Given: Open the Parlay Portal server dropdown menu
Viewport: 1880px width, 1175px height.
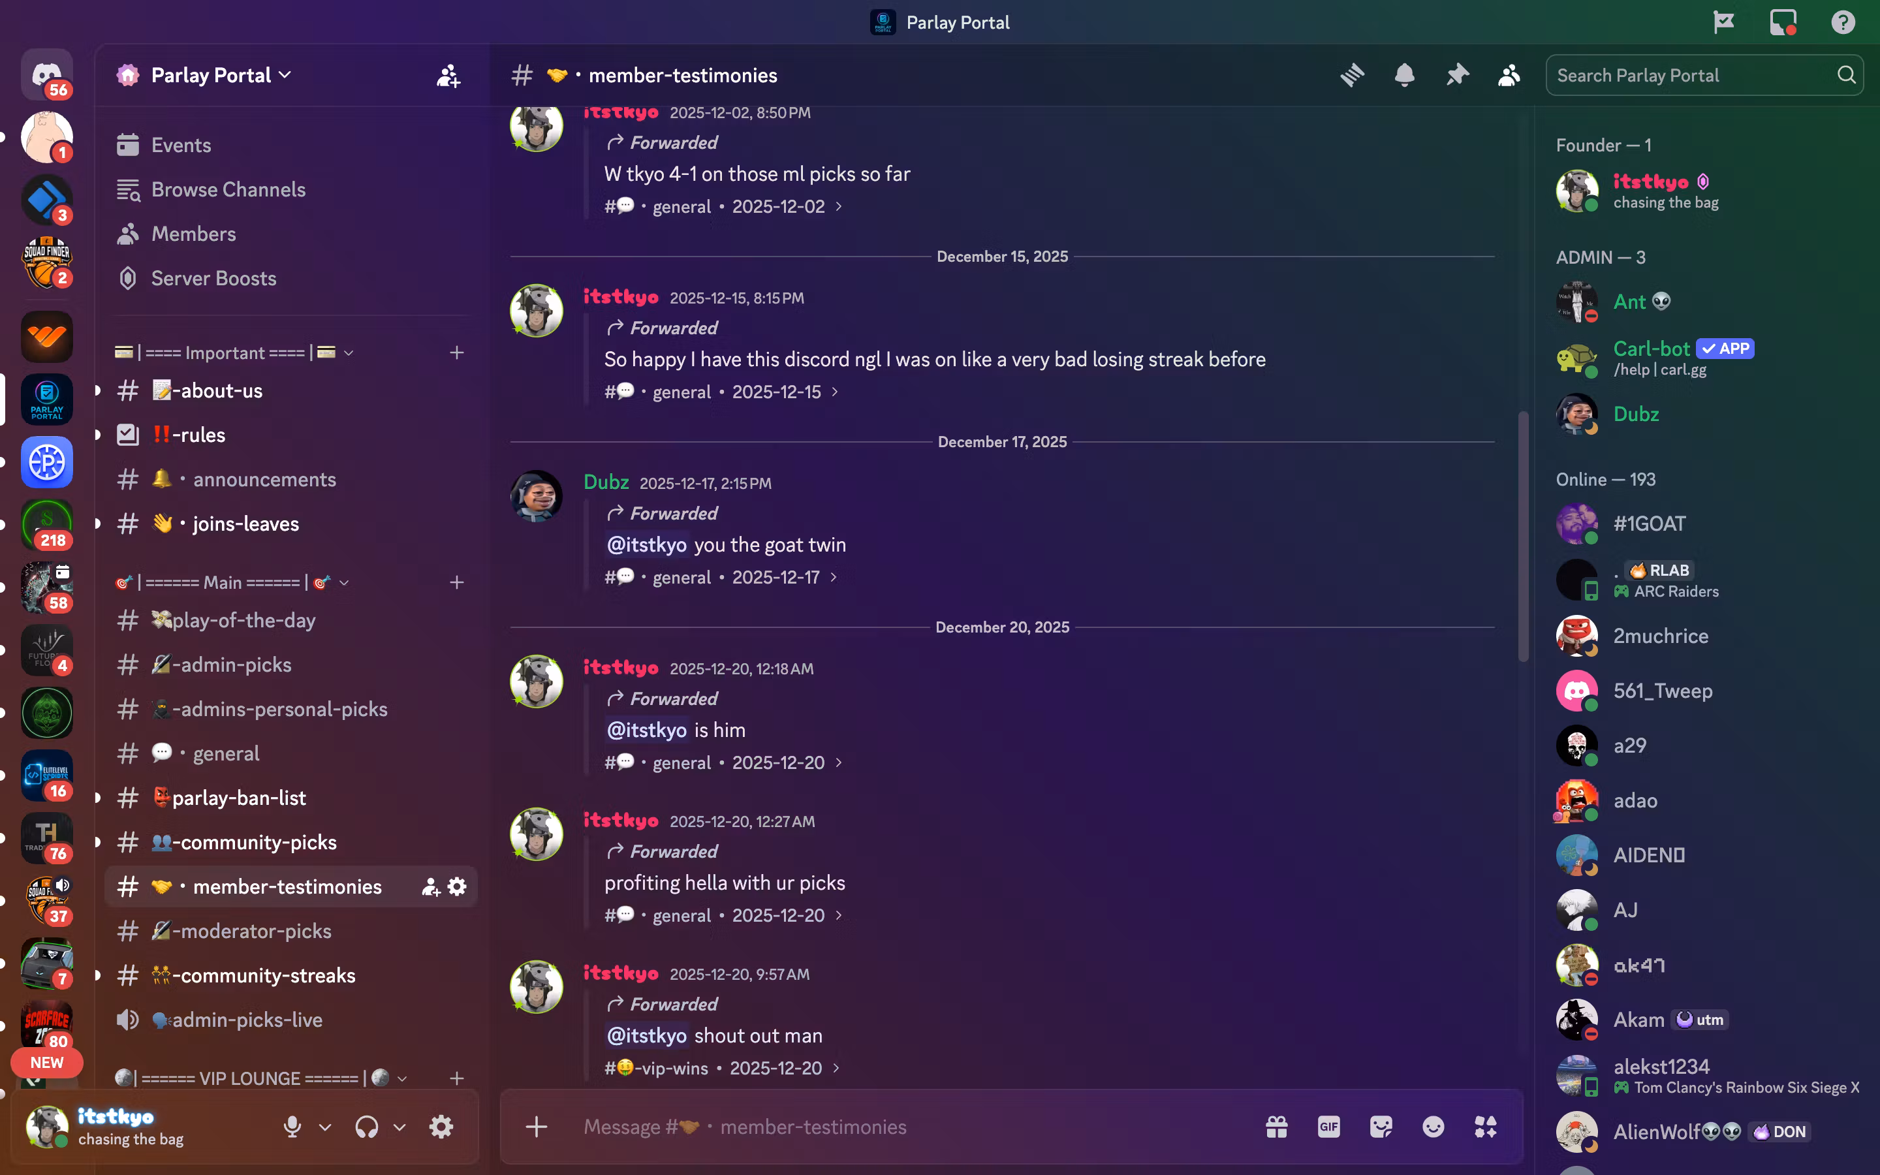Looking at the screenshot, I should [221, 75].
